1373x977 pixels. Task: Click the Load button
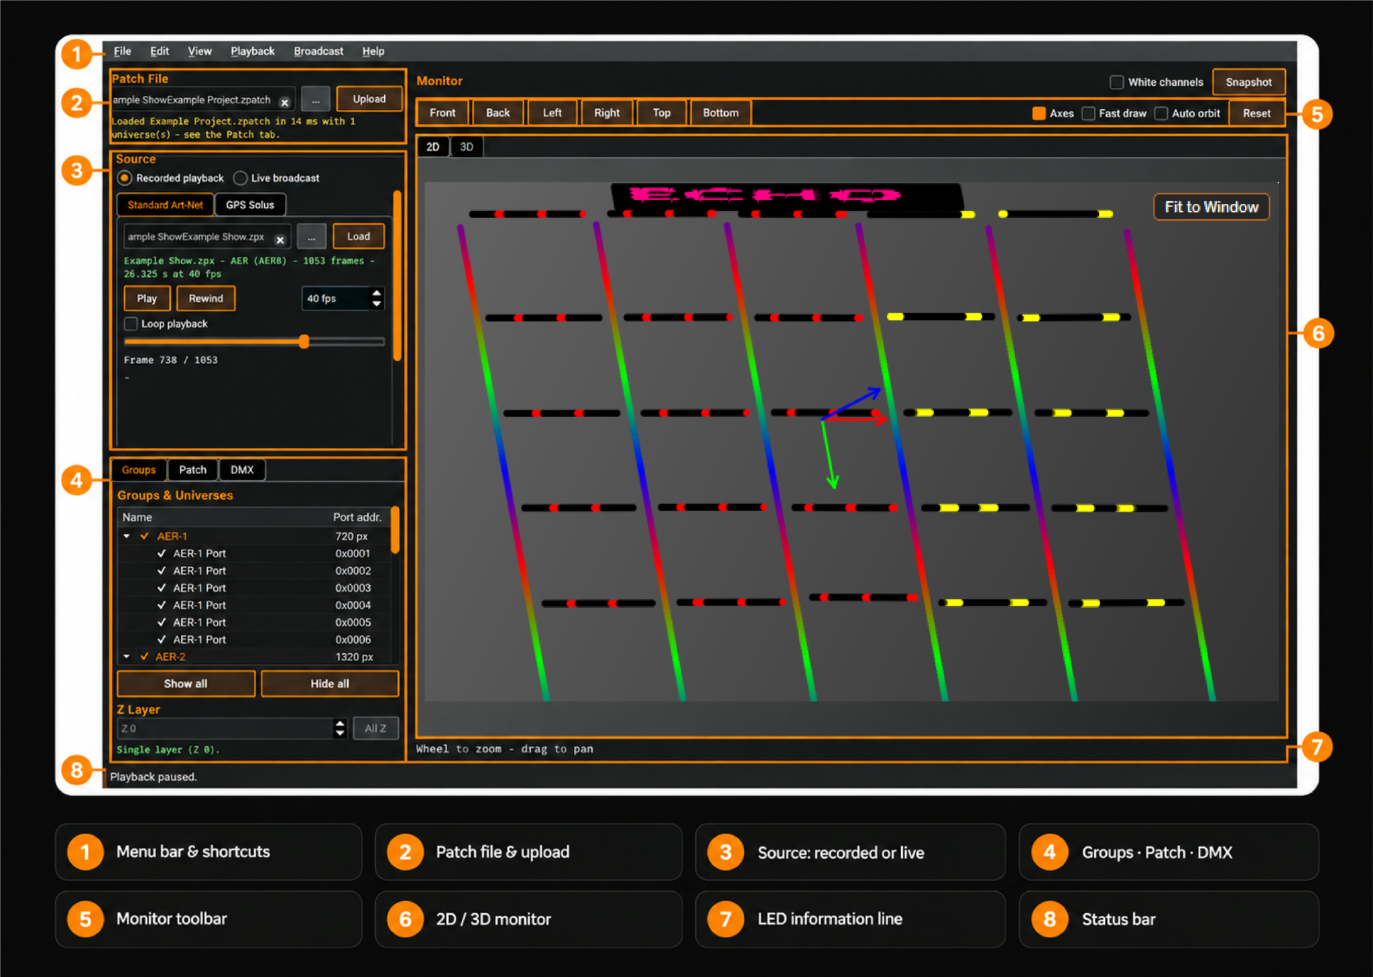(x=359, y=237)
